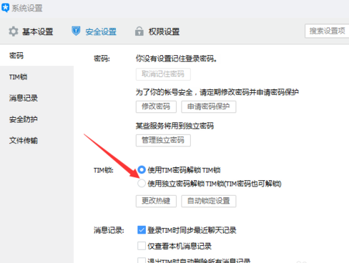Viewport: 349px width, 263px height.
Task: Switch to the 安全设置 tab
Action: click(x=94, y=31)
